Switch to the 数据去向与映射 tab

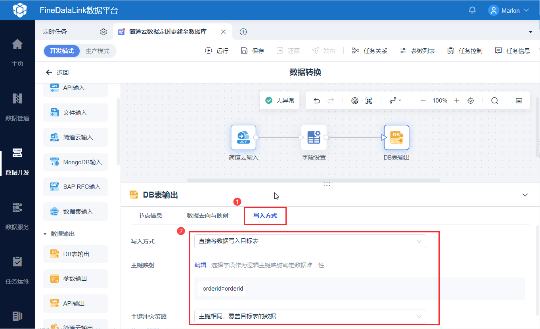[208, 216]
